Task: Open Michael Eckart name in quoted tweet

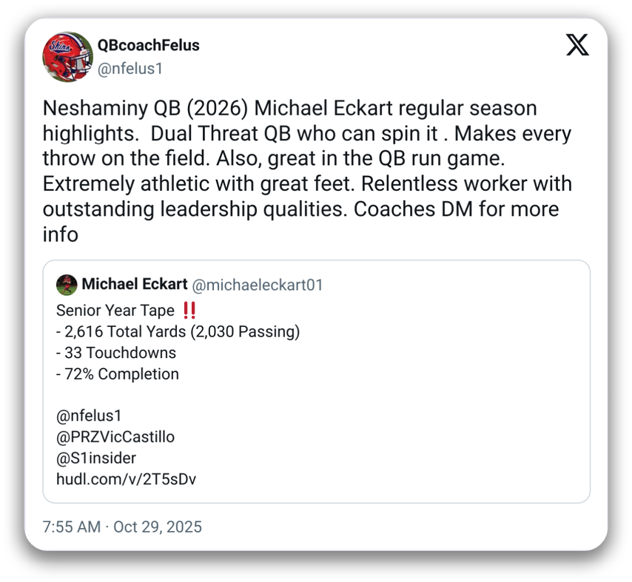Action: point(134,285)
